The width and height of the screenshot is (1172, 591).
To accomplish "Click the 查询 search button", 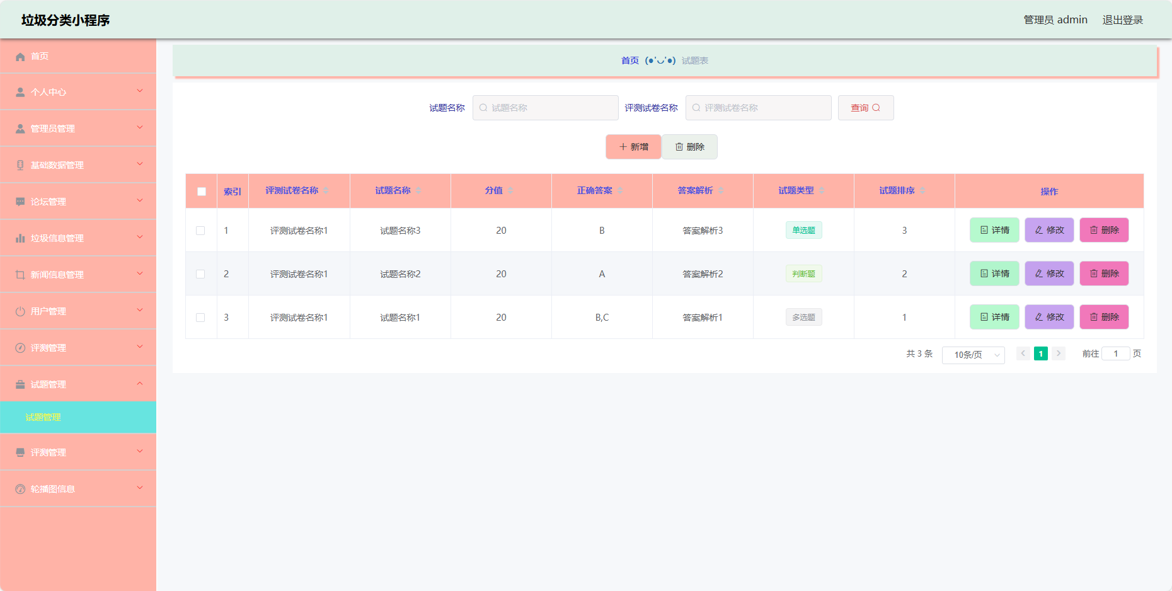I will [x=866, y=108].
